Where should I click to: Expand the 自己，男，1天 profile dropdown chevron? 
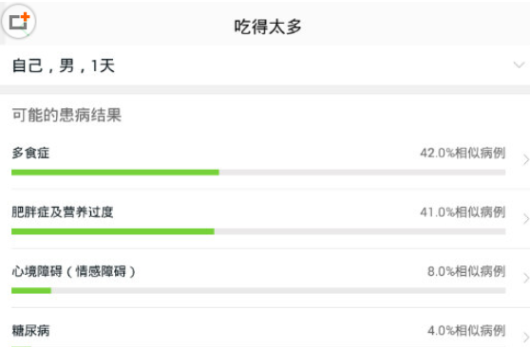519,64
